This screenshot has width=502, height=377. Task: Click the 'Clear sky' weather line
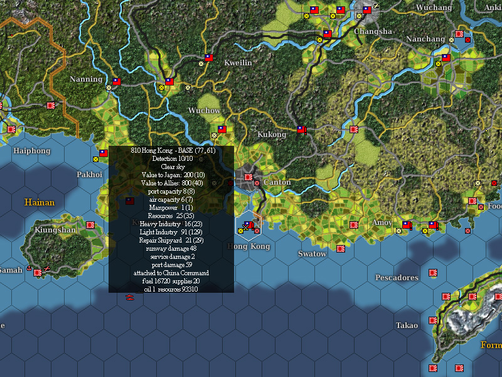(173, 167)
